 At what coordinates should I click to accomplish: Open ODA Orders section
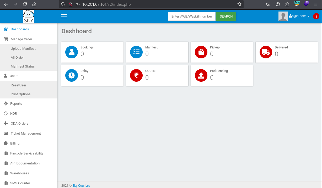tap(29, 123)
